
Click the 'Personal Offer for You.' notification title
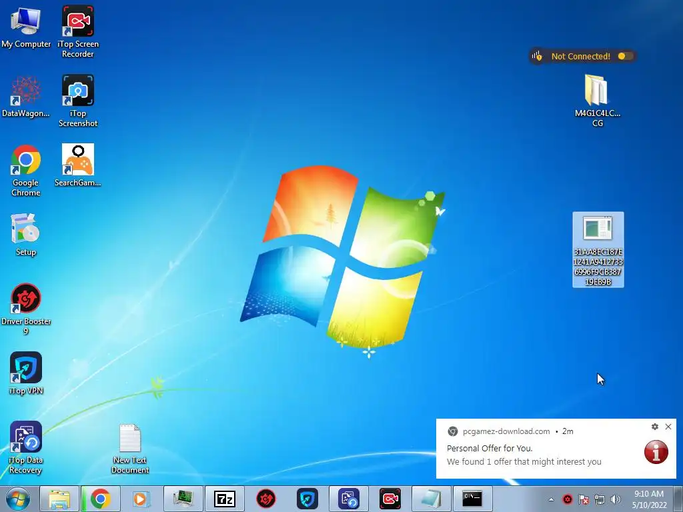click(490, 448)
